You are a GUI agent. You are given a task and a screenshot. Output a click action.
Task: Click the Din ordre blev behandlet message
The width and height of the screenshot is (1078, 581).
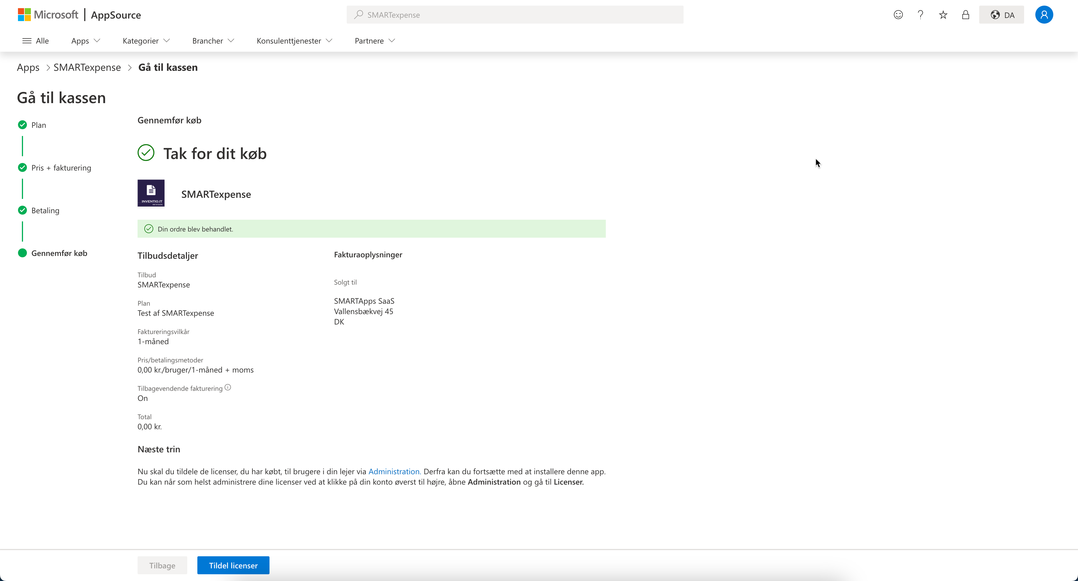point(195,229)
